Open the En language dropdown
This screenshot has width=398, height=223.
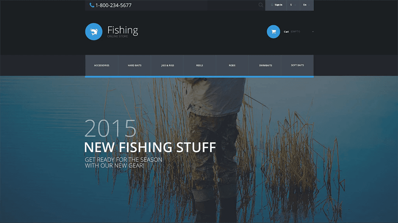[x=306, y=5]
